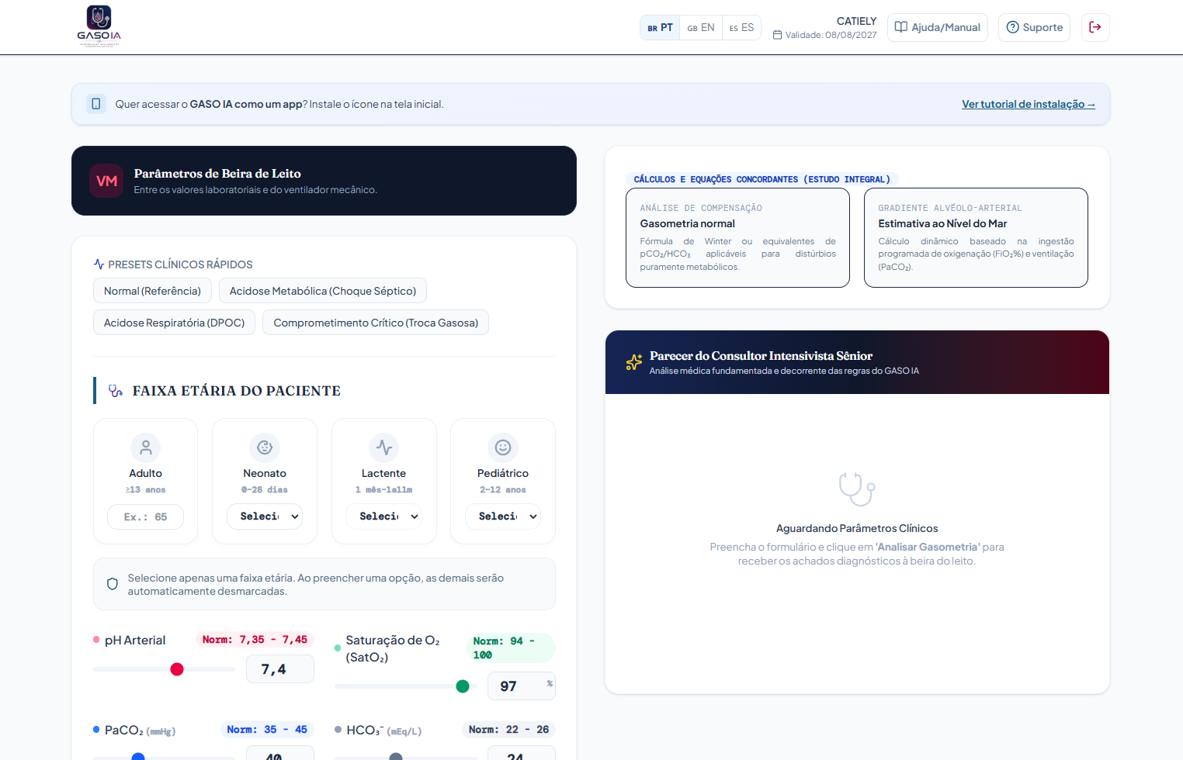Open Ver tutorial de instalação link
The height and width of the screenshot is (760, 1183).
coord(1029,104)
